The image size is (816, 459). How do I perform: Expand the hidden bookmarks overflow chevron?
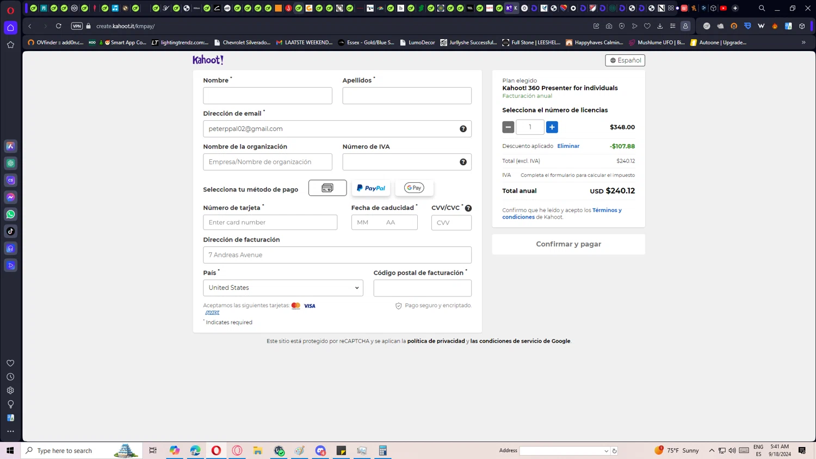point(803,42)
